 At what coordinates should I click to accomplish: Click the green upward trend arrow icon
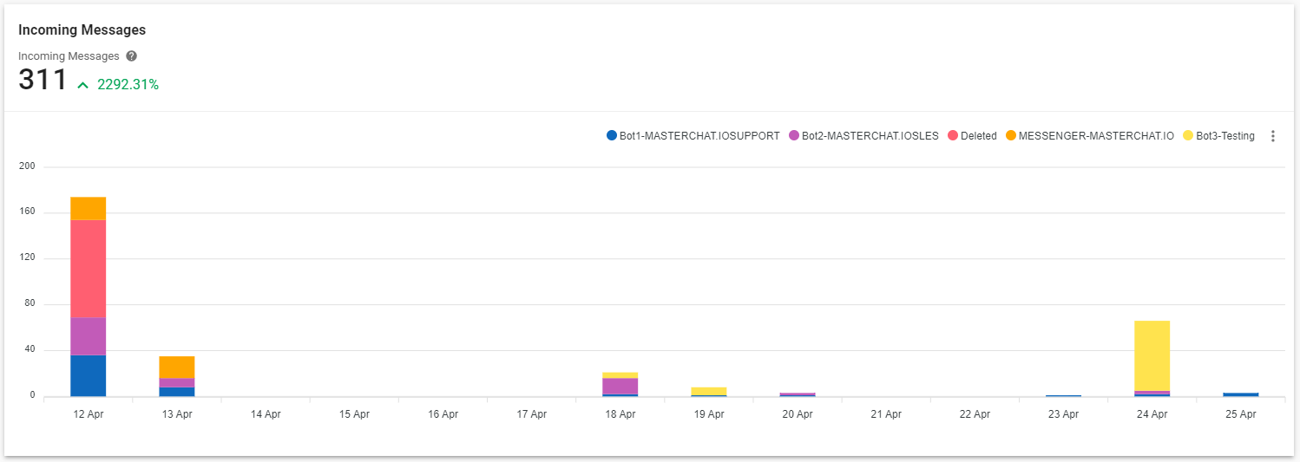(83, 85)
